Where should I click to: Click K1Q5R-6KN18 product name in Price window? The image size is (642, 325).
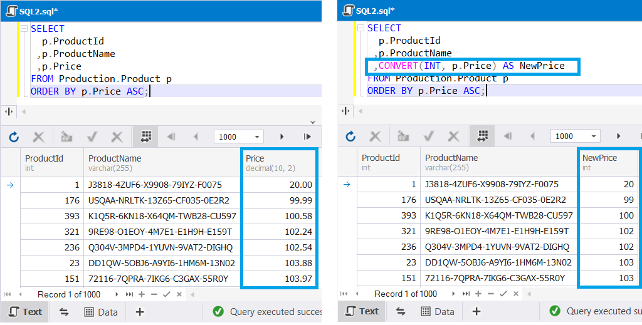pyautogui.click(x=162, y=216)
